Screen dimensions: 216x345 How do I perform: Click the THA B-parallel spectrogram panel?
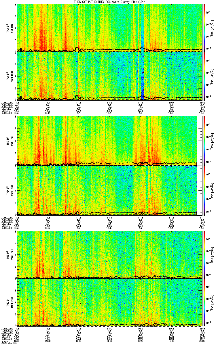coord(110,76)
